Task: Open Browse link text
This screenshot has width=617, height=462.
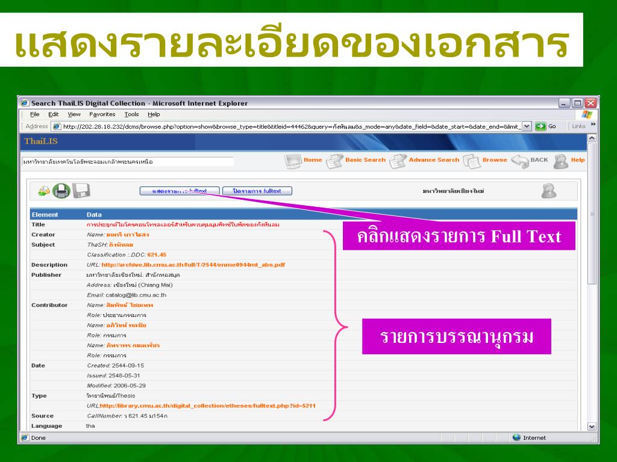Action: click(x=495, y=160)
